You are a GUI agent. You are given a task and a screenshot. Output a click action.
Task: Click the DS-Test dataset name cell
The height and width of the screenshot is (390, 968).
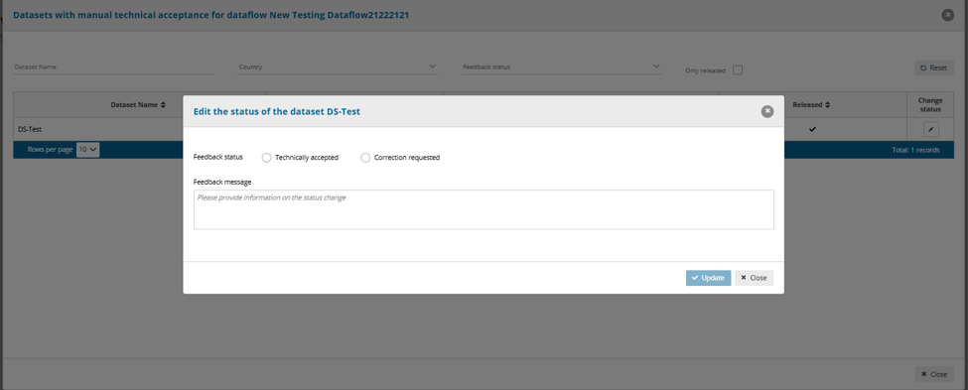pos(30,129)
